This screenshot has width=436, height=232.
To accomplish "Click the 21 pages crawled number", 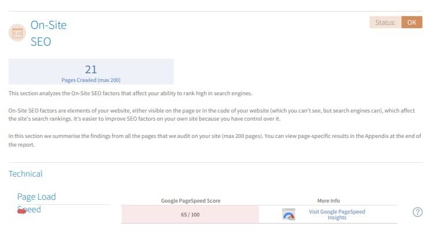I will [91, 69].
